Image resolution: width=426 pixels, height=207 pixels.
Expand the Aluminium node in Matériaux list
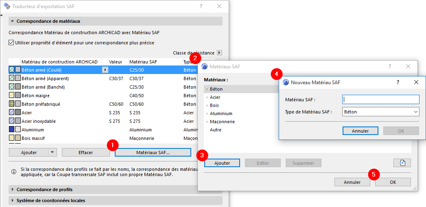point(207,113)
